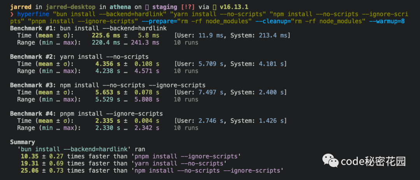This screenshot has height=180, width=420.
Task: Click the npm deviation '0.078 s'
Action: point(147,92)
